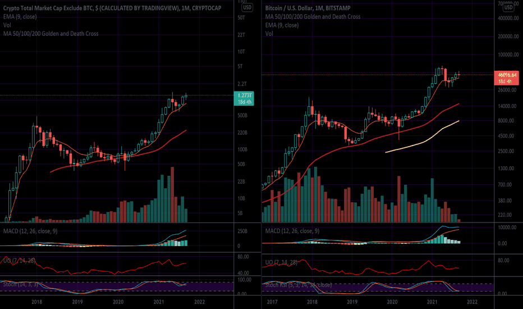Click the 50T price axis label
Image resolution: width=523 pixels, height=309 pixels.
coord(241,18)
